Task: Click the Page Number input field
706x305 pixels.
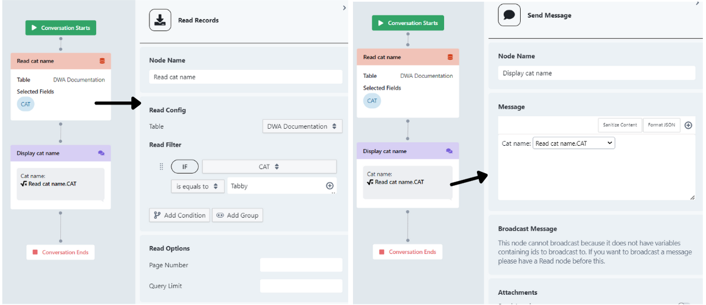Action: pyautogui.click(x=301, y=265)
